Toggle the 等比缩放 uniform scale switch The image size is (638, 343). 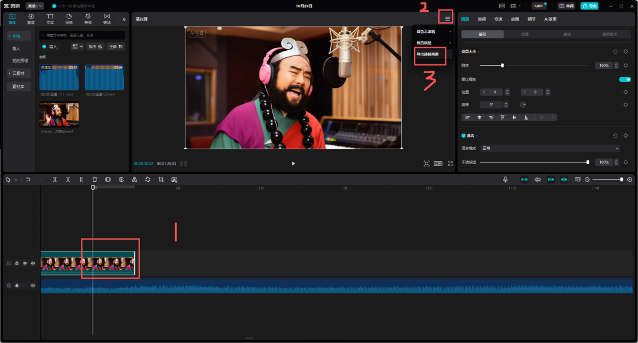pyautogui.click(x=624, y=79)
